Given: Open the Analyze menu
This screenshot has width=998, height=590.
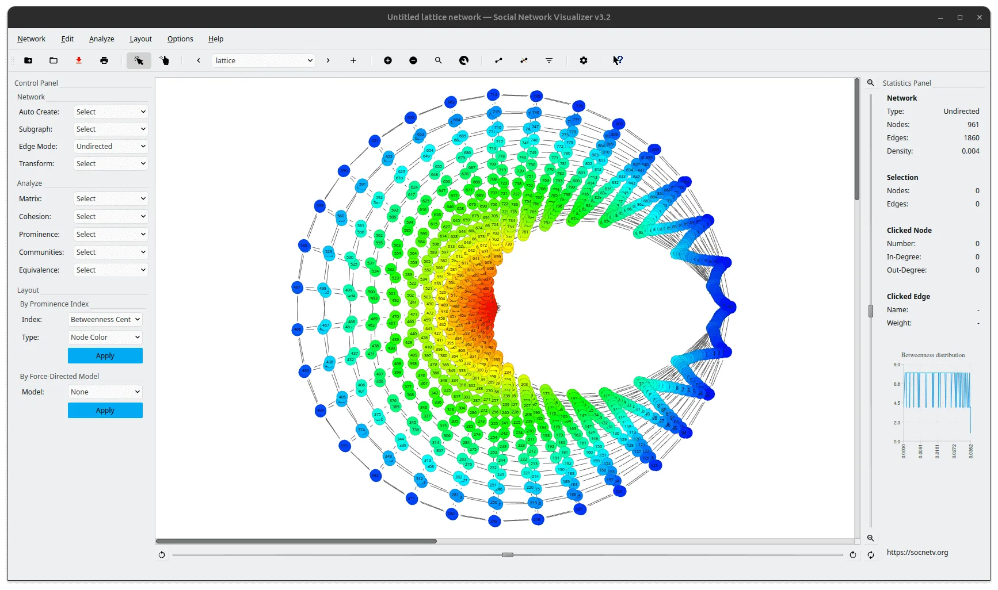Looking at the screenshot, I should [x=101, y=39].
